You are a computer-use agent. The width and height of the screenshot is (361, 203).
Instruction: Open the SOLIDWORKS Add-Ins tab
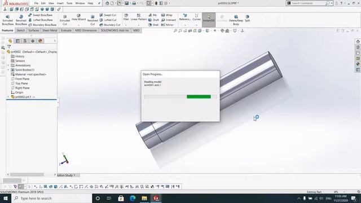coord(115,30)
